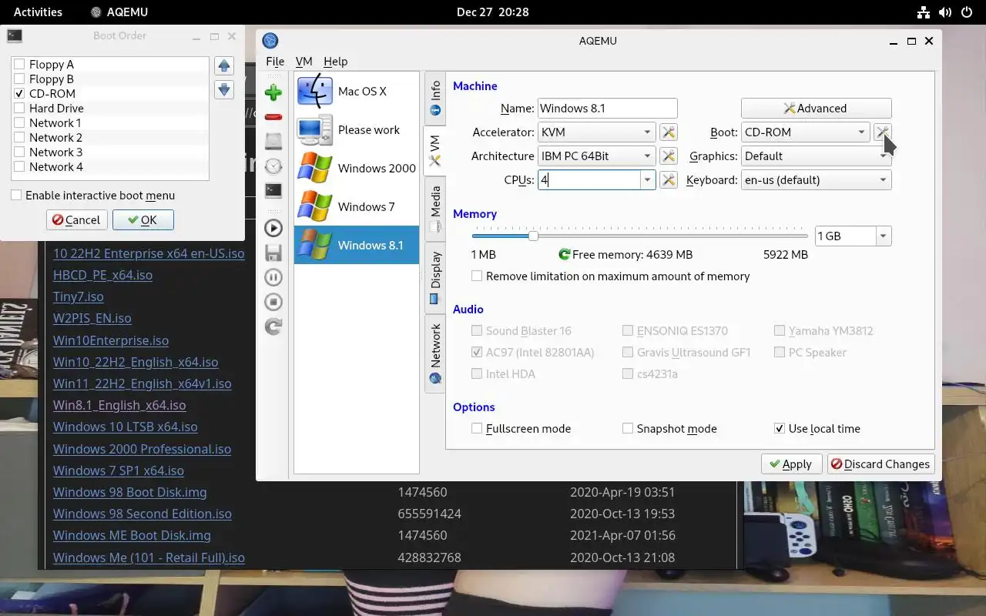The width and height of the screenshot is (986, 616).
Task: Open the Help menu
Action: pyautogui.click(x=335, y=62)
